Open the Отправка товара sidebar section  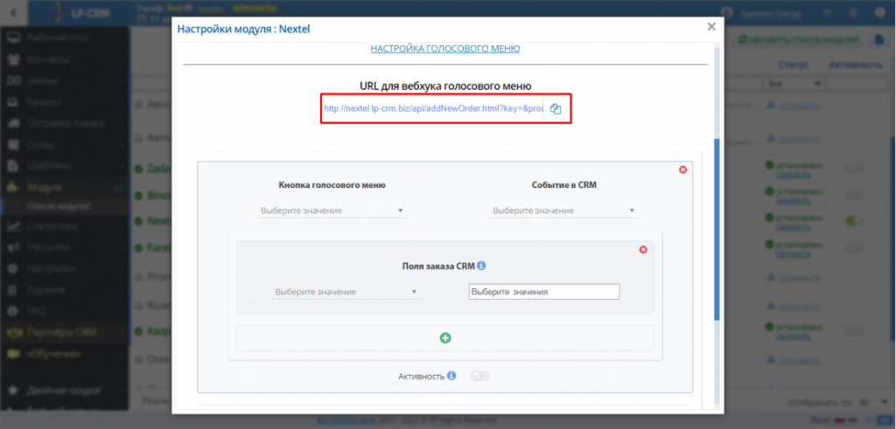click(64, 123)
